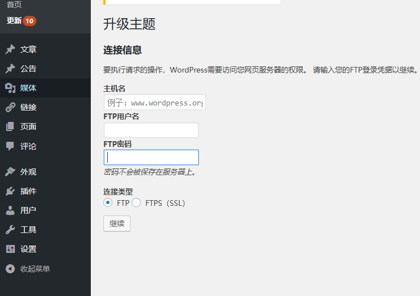
Task: Click the sliders icon beside 设置
Action: tap(10, 249)
